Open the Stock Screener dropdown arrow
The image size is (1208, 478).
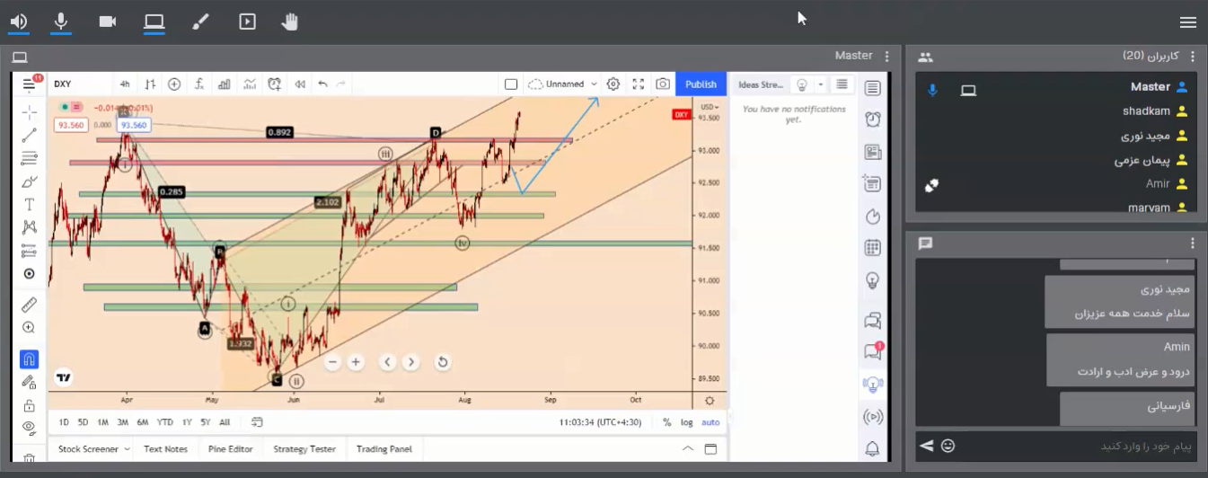click(x=127, y=449)
